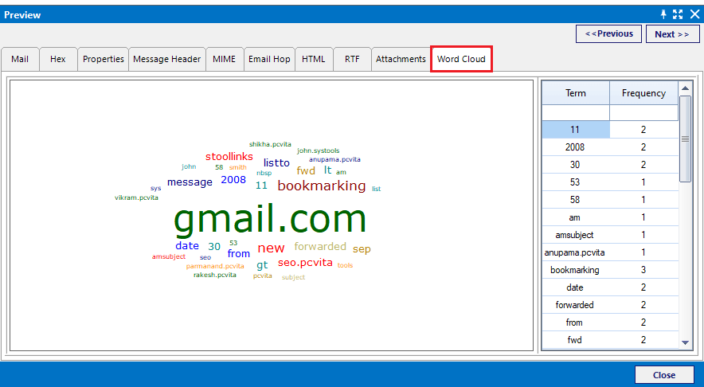Close the Preview panel with X icon
Screen dimensions: 704x387
pos(694,14)
